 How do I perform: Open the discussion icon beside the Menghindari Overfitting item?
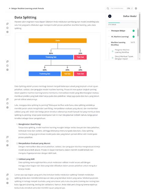(x=7, y=137)
